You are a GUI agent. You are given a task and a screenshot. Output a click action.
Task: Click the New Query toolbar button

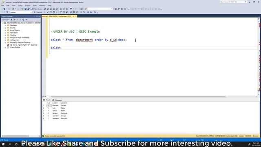37,9
